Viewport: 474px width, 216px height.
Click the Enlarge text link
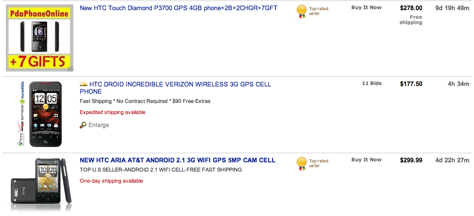coord(99,125)
